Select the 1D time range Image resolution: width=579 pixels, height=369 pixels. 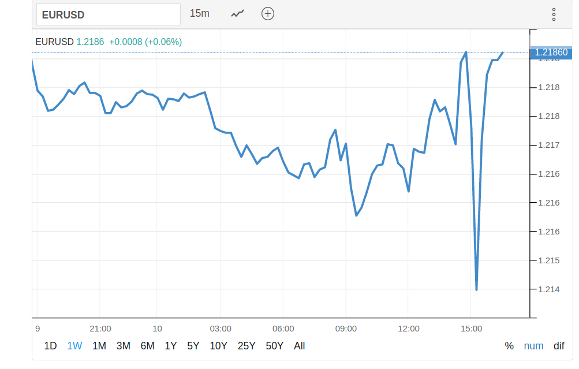(x=51, y=346)
